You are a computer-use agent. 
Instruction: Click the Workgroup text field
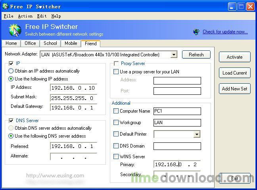(x=177, y=123)
